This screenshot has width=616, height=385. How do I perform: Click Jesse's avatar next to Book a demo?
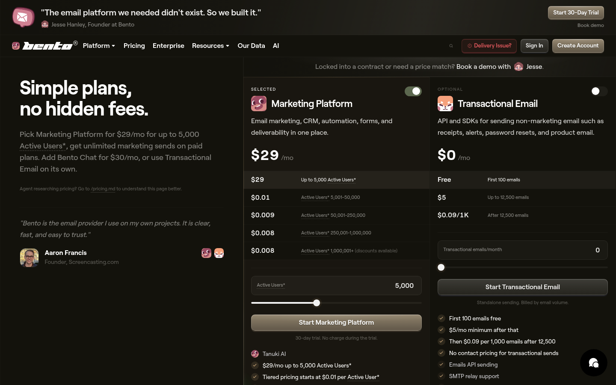pyautogui.click(x=518, y=67)
